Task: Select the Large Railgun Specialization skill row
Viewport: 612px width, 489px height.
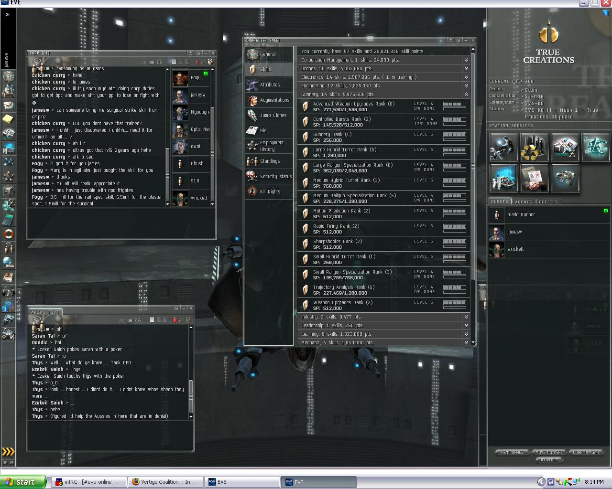Action: coord(383,168)
